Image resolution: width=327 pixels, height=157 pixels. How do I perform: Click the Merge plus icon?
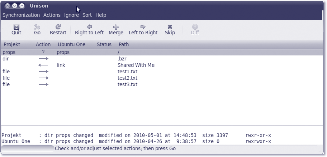(x=116, y=27)
